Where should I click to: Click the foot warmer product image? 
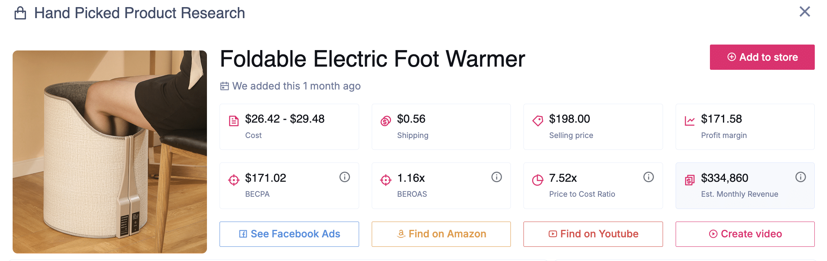pos(110,152)
